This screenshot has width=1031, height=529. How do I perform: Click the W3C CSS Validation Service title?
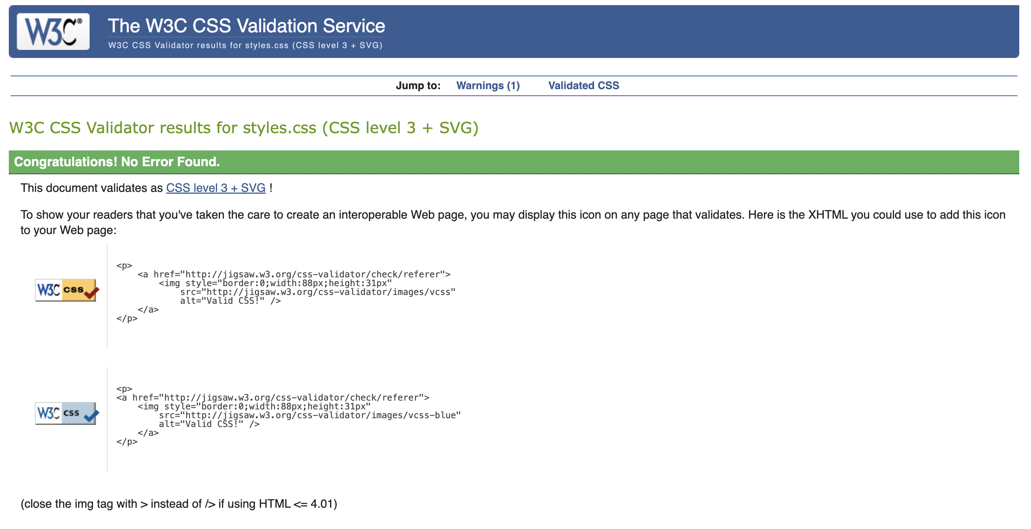pos(246,26)
